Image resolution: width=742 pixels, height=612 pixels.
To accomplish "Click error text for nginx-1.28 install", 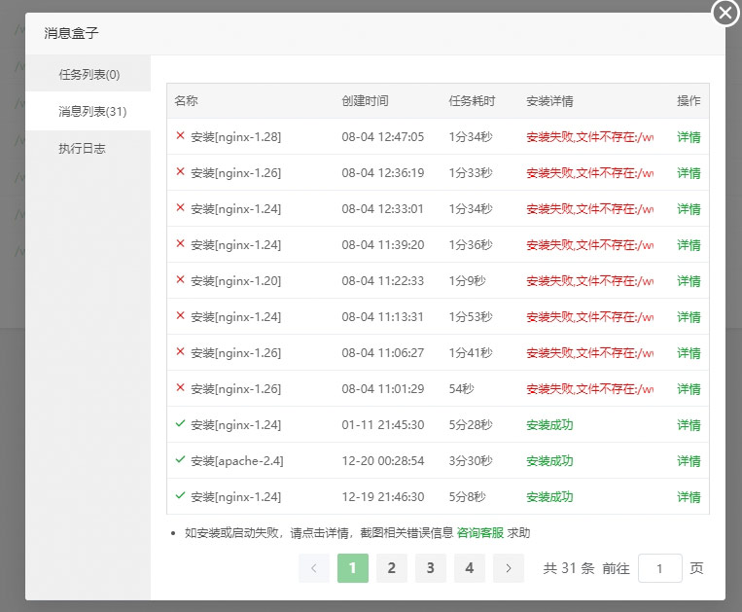I will point(589,137).
